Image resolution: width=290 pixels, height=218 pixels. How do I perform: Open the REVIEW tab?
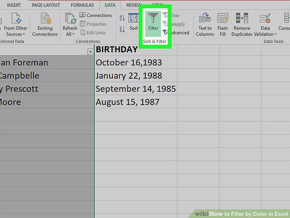point(134,5)
